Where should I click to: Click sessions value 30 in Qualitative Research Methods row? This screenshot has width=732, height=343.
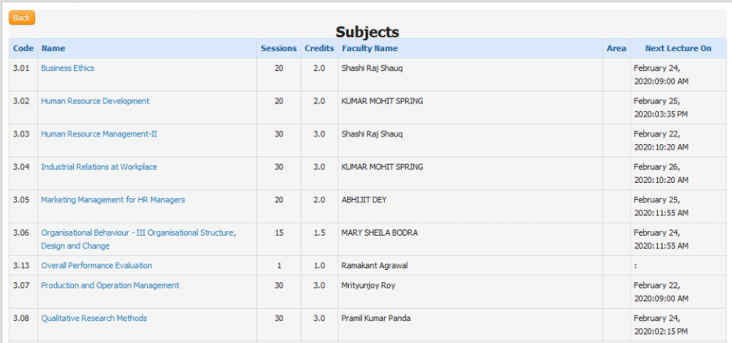[279, 319]
